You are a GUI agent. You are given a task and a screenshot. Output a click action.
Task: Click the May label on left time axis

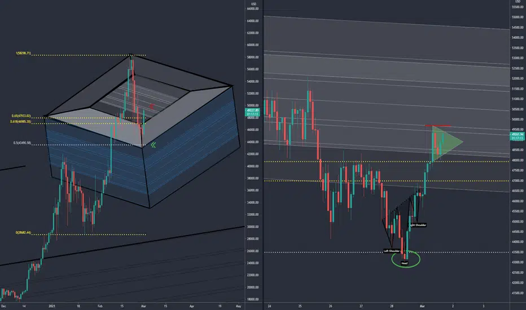point(239,306)
